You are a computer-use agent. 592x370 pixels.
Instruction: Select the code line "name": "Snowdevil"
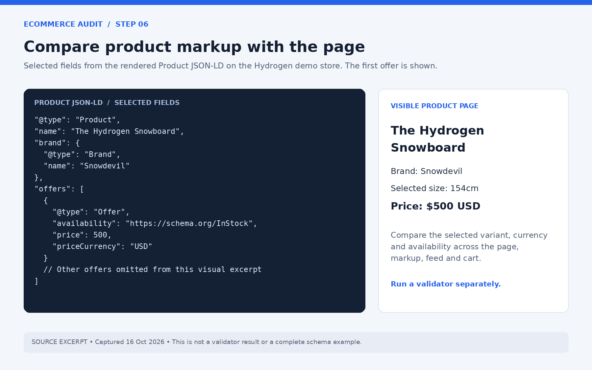[x=86, y=166]
